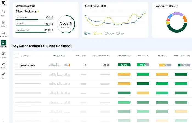Sort by Etsy Competition column header

coord(182,55)
